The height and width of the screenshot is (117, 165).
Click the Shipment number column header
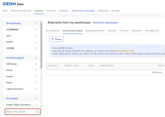click(x=71, y=65)
